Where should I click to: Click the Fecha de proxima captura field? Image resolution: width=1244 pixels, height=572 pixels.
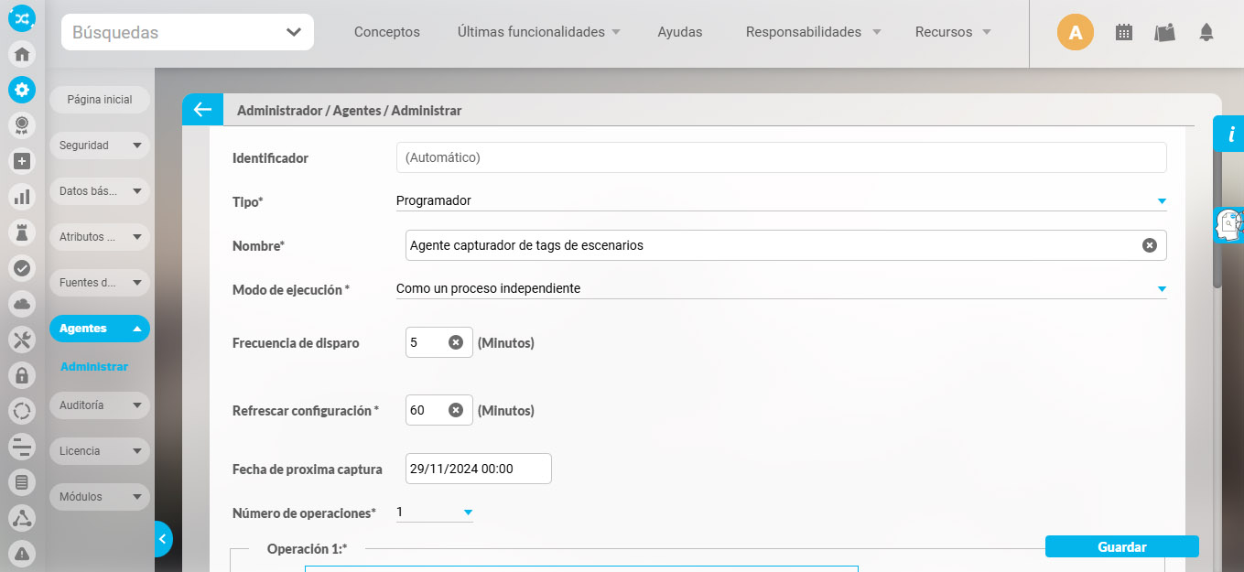click(478, 469)
